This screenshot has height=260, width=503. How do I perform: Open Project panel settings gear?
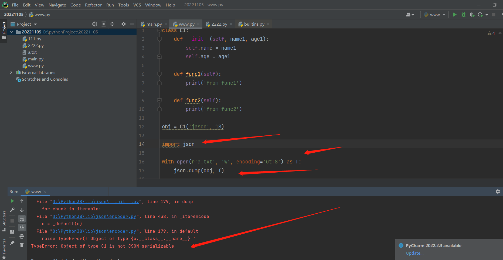(x=124, y=24)
